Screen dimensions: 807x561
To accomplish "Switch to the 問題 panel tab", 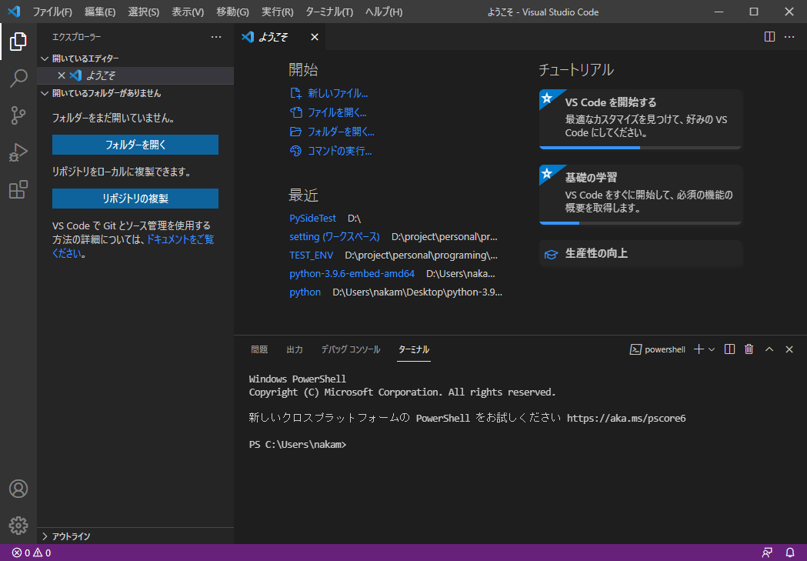I will 259,349.
